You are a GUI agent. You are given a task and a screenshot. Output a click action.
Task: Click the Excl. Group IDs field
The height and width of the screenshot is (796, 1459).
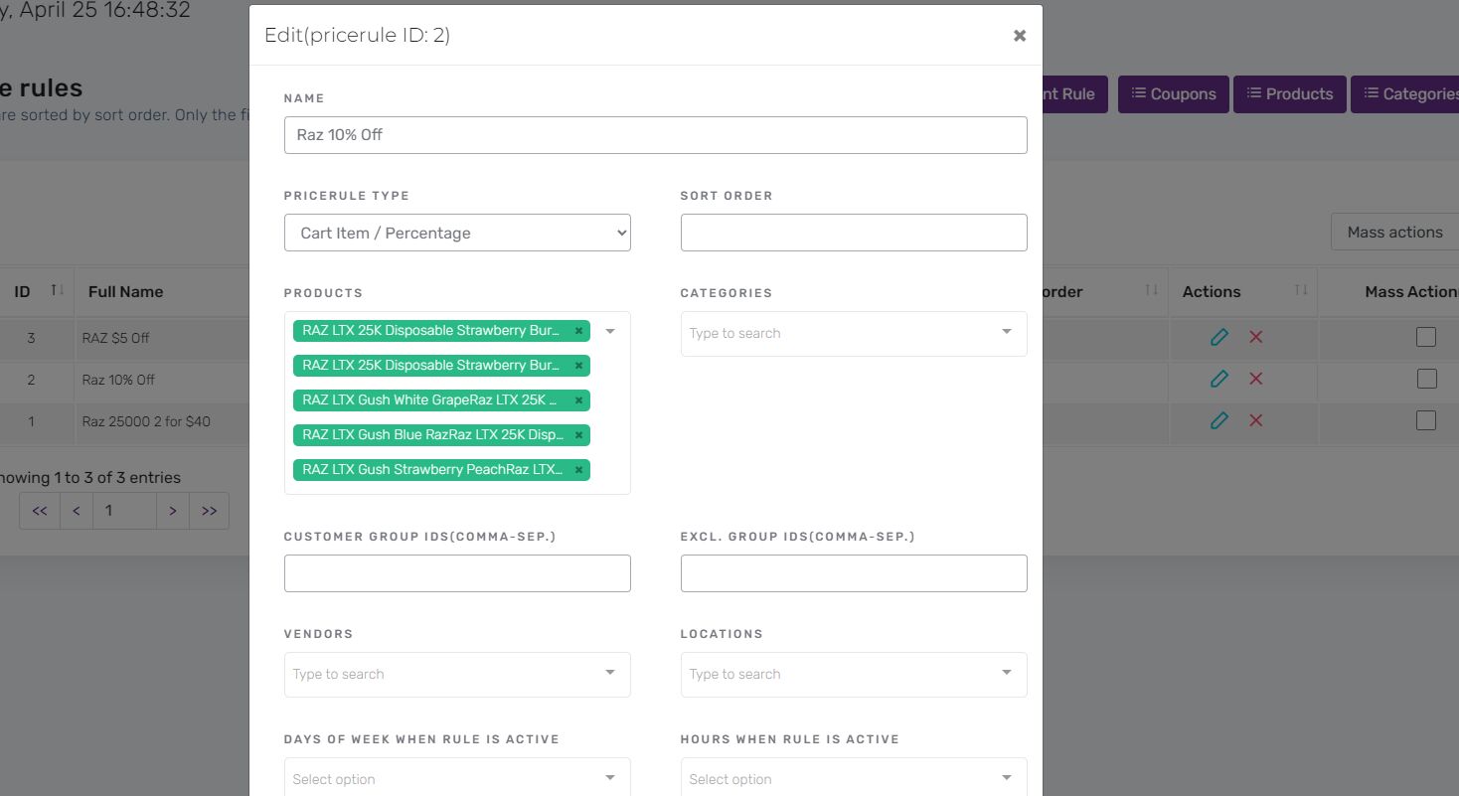pyautogui.click(x=854, y=573)
